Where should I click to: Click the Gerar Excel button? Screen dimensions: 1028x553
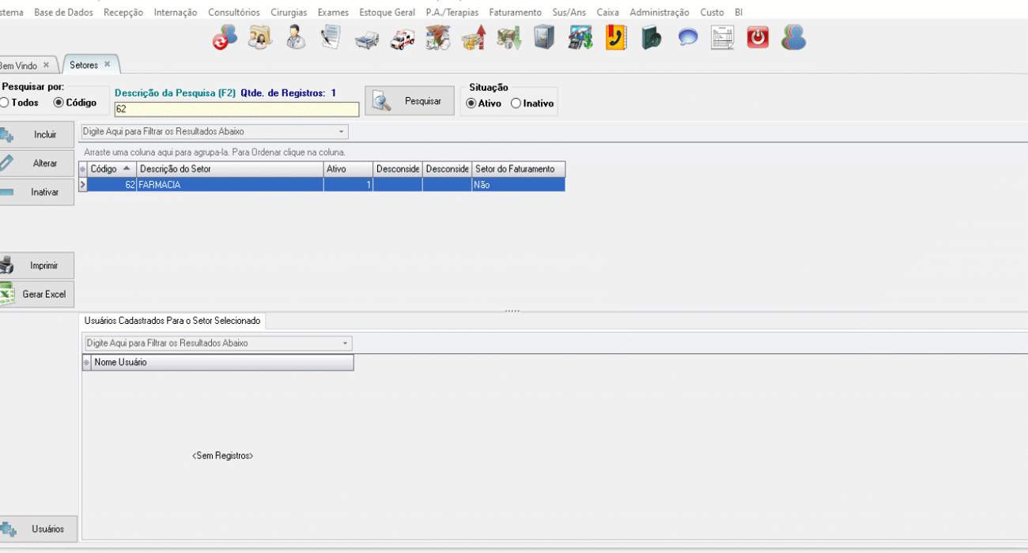(x=37, y=294)
